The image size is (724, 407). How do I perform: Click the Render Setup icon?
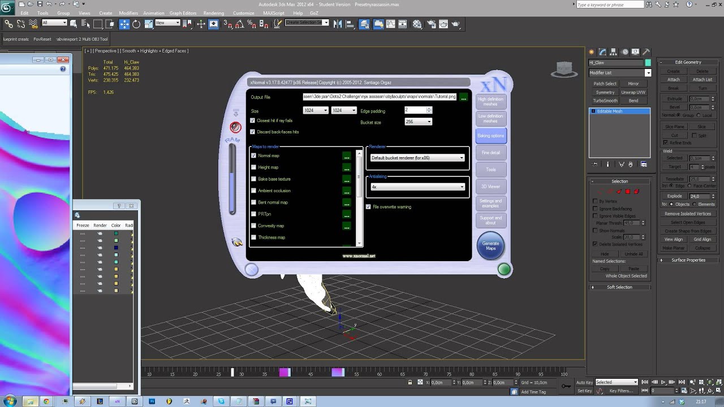(431, 24)
